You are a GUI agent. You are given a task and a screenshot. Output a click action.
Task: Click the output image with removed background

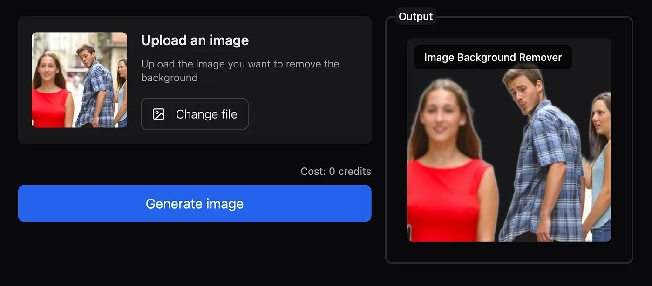click(509, 140)
